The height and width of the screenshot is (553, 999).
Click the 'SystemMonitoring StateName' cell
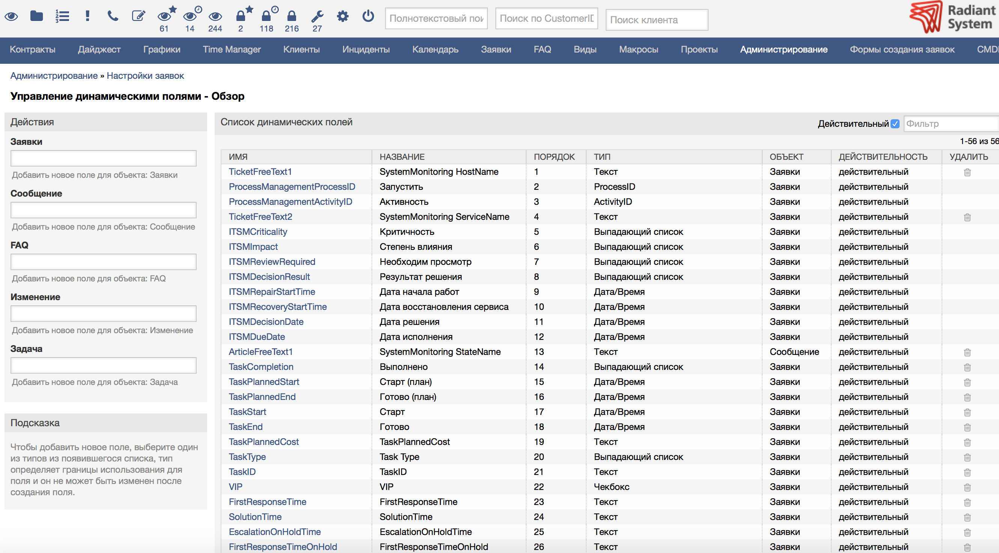(440, 352)
